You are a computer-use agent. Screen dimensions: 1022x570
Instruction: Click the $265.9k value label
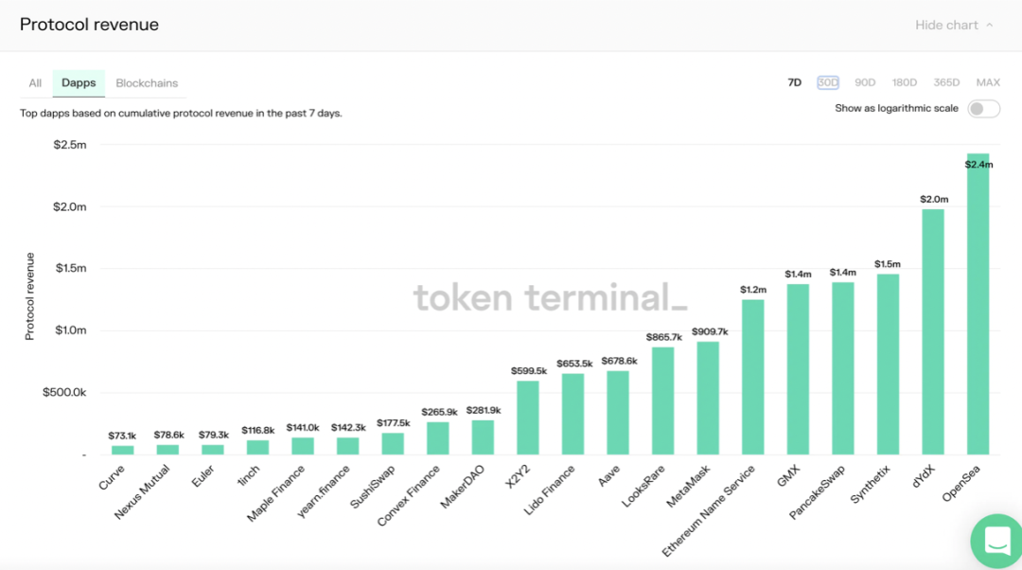pos(439,412)
